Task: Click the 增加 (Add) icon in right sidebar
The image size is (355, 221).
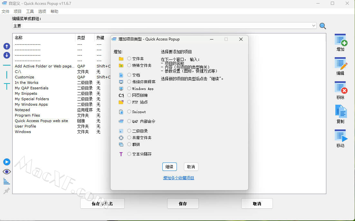Action: (x=341, y=40)
